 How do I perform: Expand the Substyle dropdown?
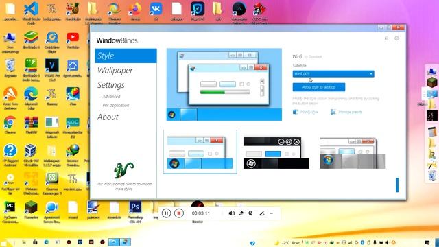click(333, 73)
